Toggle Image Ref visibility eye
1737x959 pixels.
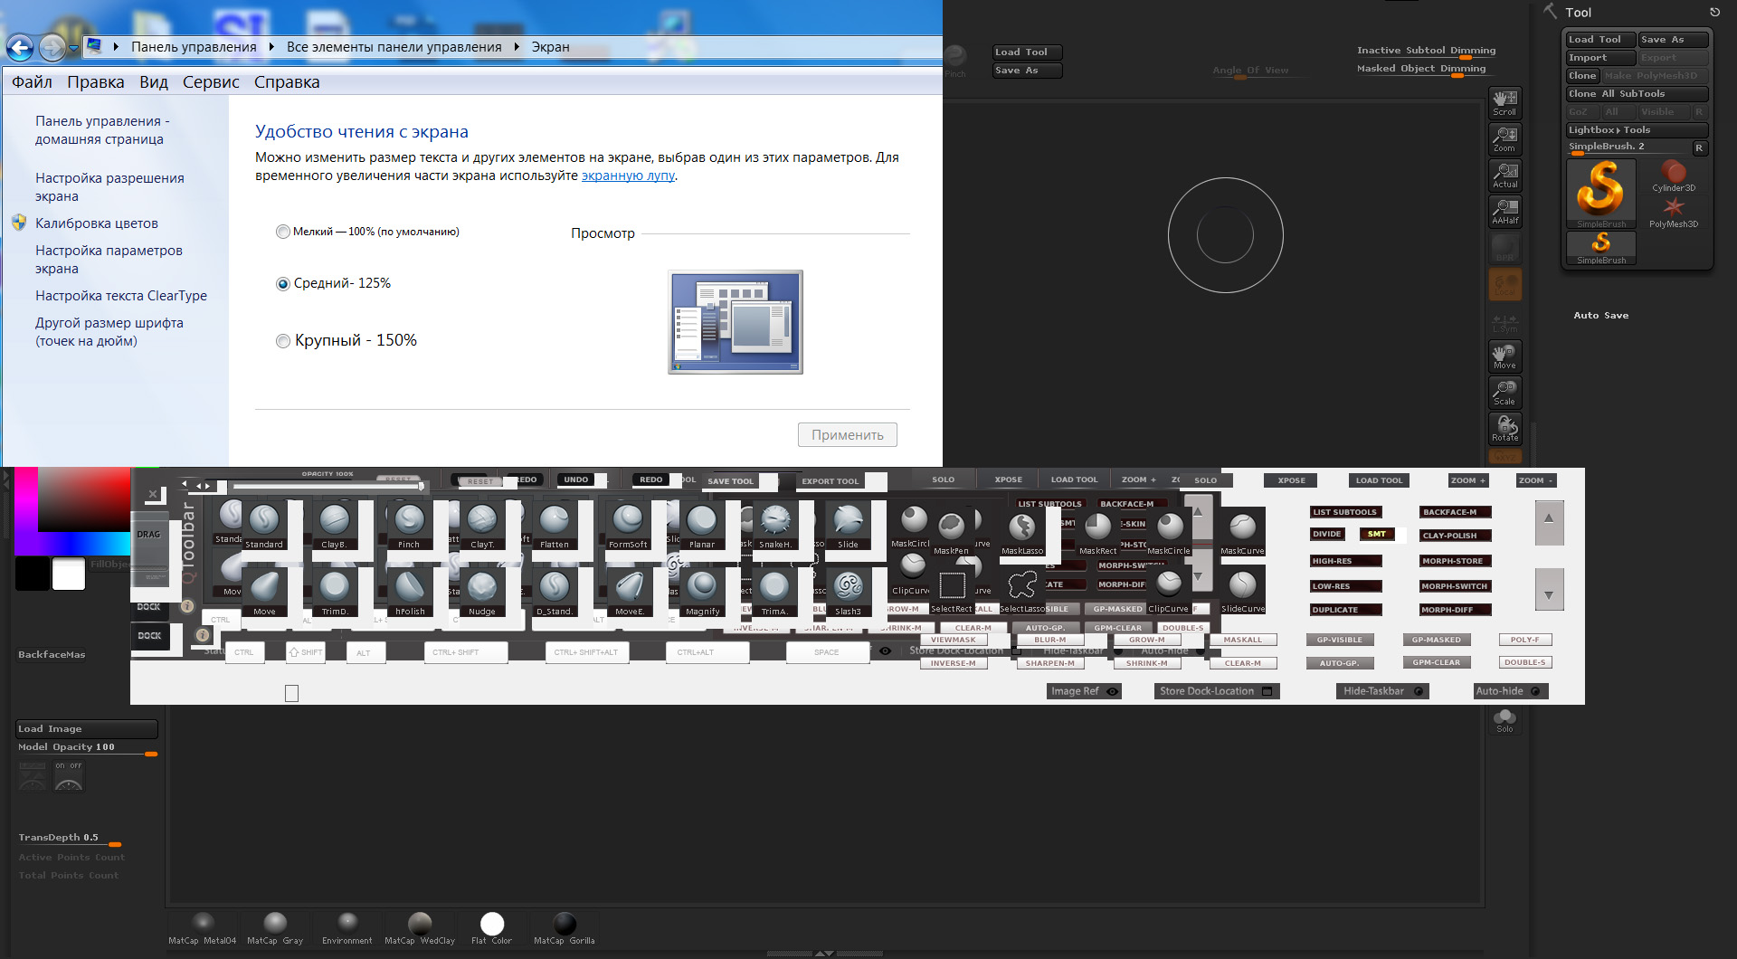1113,691
